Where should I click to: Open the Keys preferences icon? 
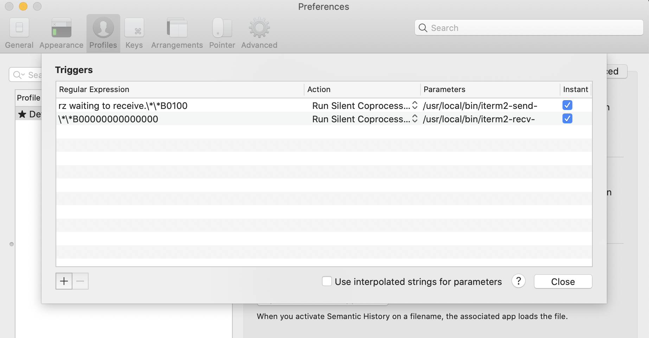click(x=134, y=27)
